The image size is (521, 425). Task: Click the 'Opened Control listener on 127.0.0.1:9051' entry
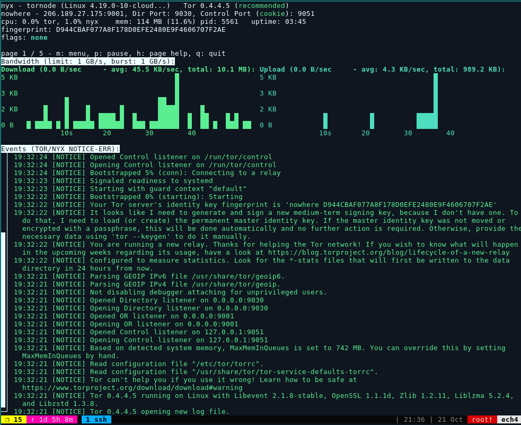click(x=139, y=332)
